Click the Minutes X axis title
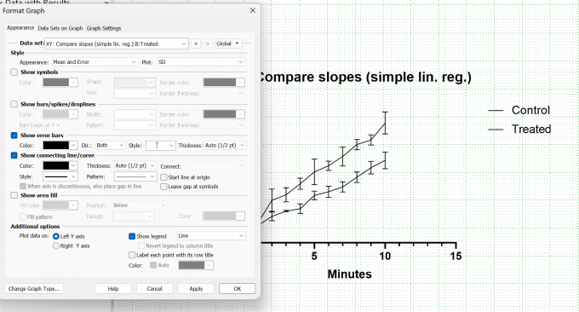The height and width of the screenshot is (312, 579). point(349,274)
